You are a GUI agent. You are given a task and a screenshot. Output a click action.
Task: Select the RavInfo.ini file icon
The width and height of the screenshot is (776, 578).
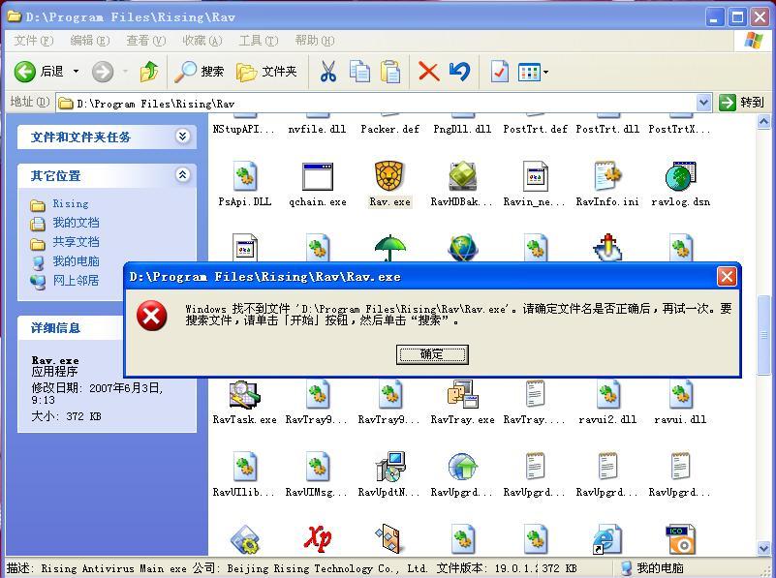[607, 176]
